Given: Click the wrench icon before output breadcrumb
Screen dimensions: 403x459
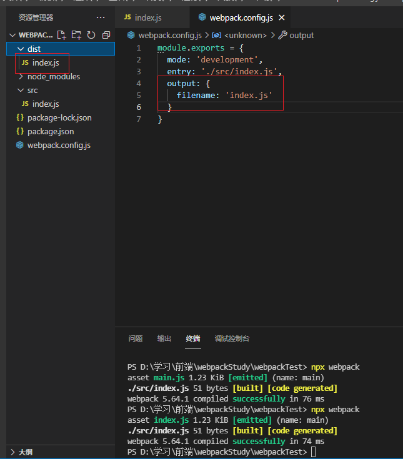Looking at the screenshot, I should tap(282, 35).
